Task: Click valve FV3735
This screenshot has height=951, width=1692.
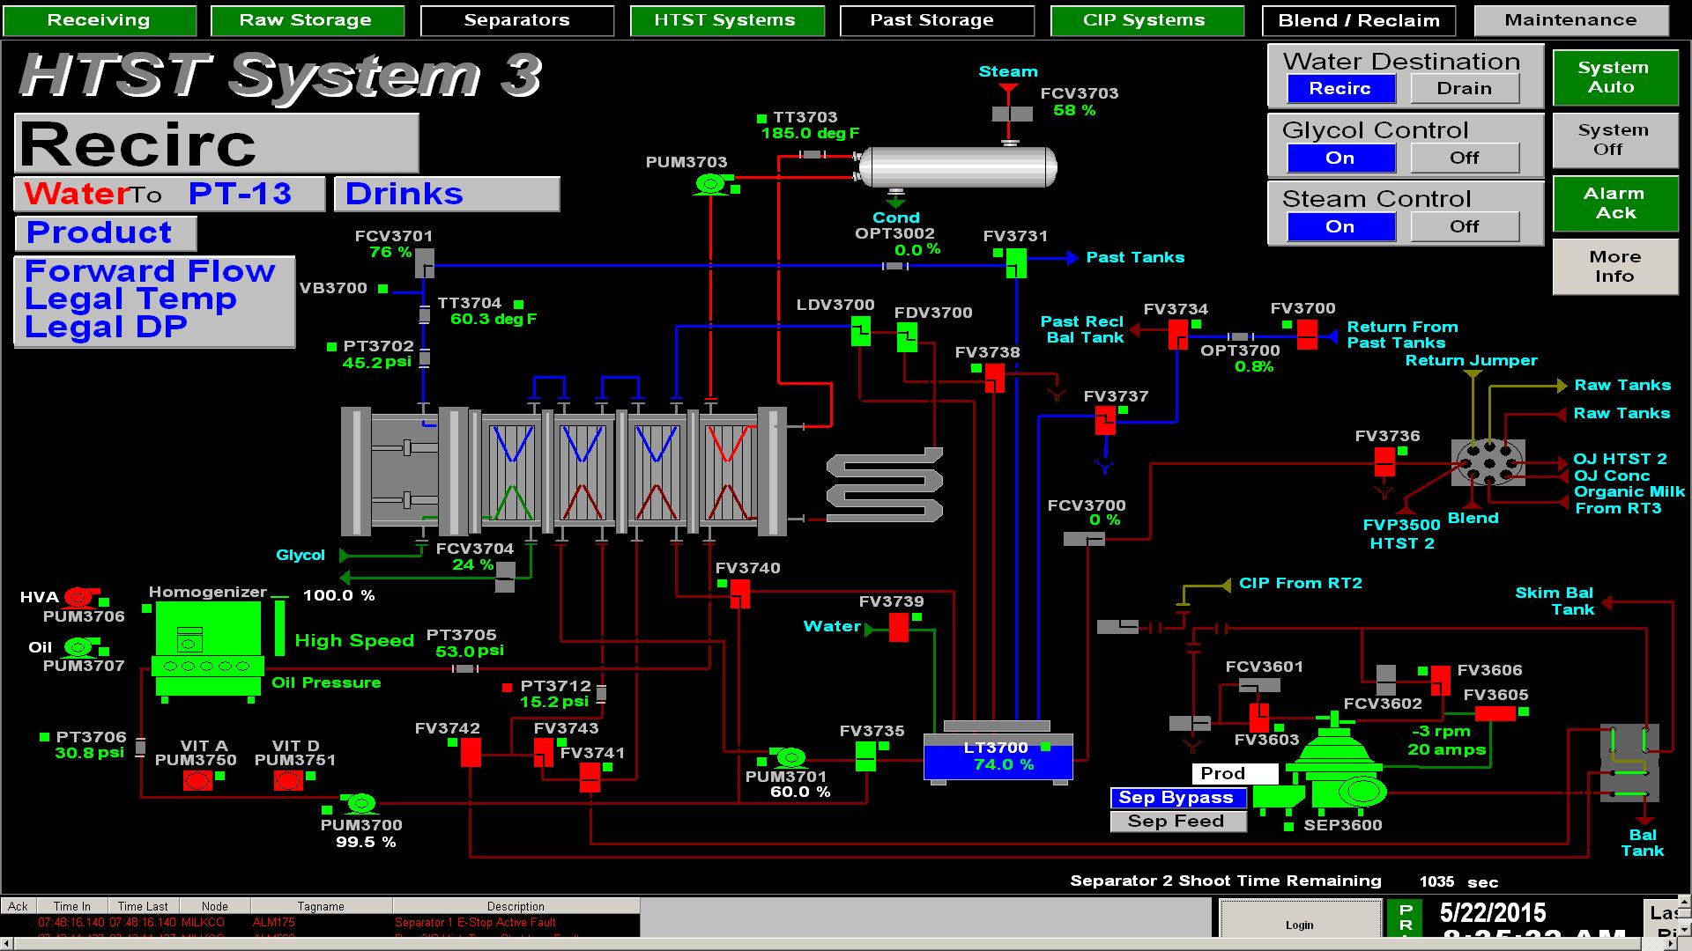Action: pyautogui.click(x=865, y=756)
